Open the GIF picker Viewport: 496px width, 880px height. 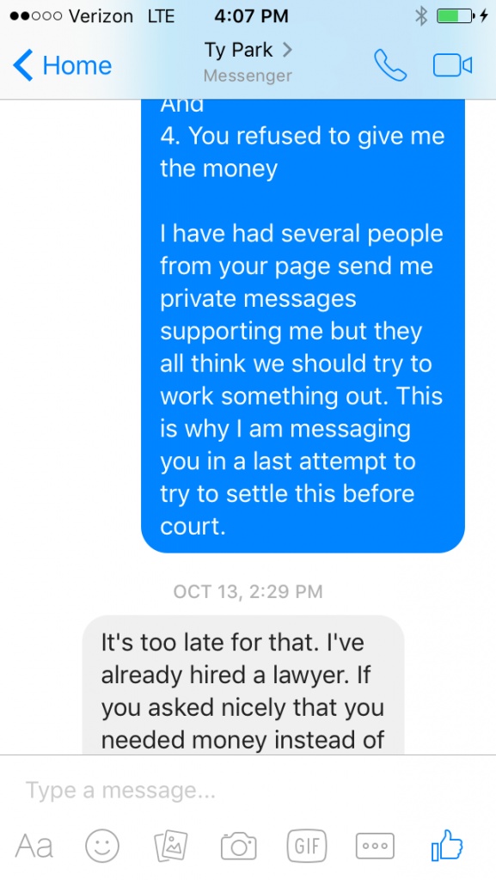click(306, 846)
